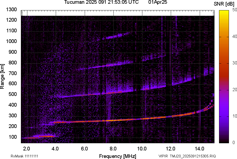The height and width of the screenshot is (159, 237).
Task: Click the range tick label 400
Action: [13, 105]
